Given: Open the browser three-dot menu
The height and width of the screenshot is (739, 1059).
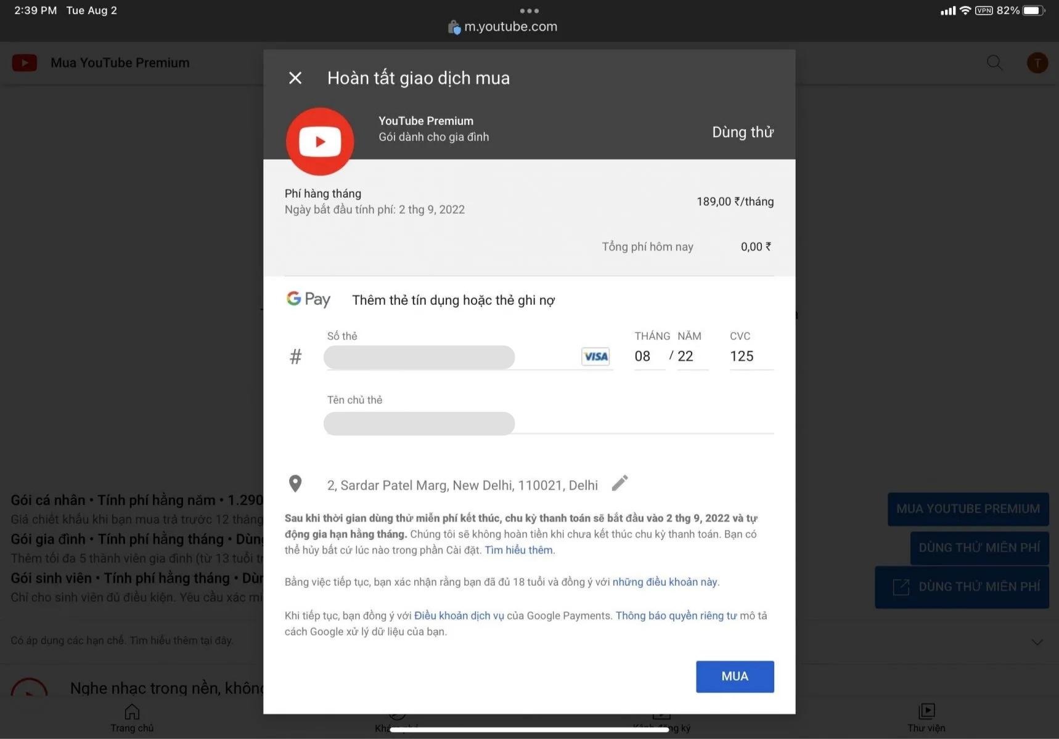Looking at the screenshot, I should pyautogui.click(x=529, y=10).
